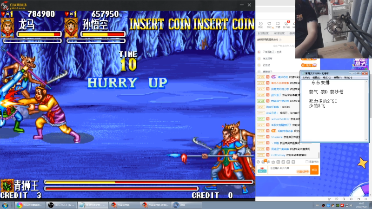Switch to the last taskbar item with round icon
This screenshot has width=372, height=209.
pos(187,205)
